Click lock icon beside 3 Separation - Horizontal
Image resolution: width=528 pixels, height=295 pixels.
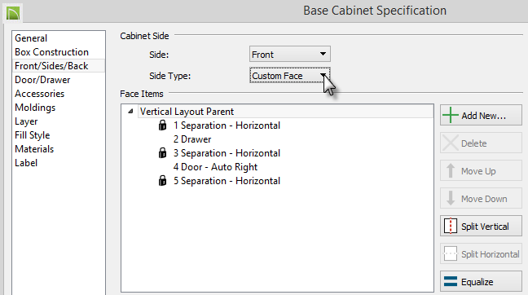[162, 153]
